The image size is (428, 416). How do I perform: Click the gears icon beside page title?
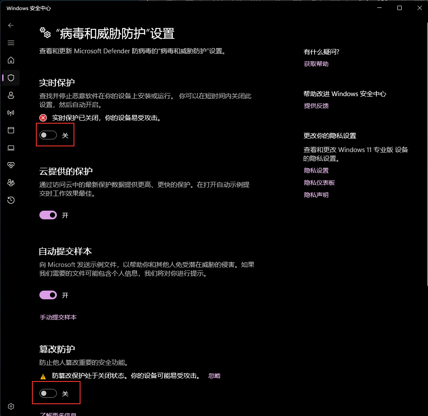point(46,32)
